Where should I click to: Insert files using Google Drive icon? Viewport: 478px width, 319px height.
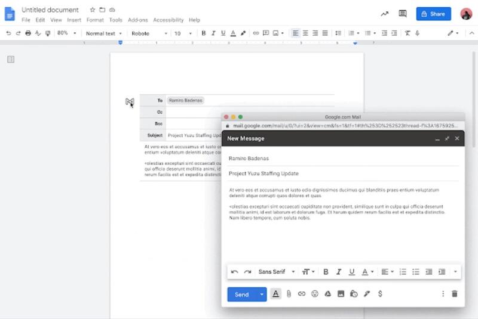pos(328,294)
